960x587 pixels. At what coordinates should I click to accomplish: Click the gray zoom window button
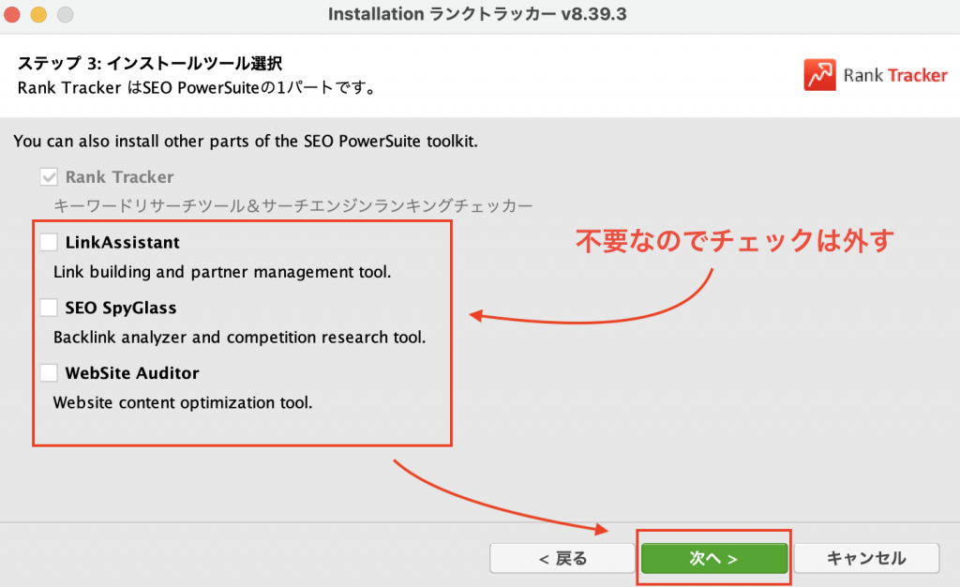click(65, 13)
